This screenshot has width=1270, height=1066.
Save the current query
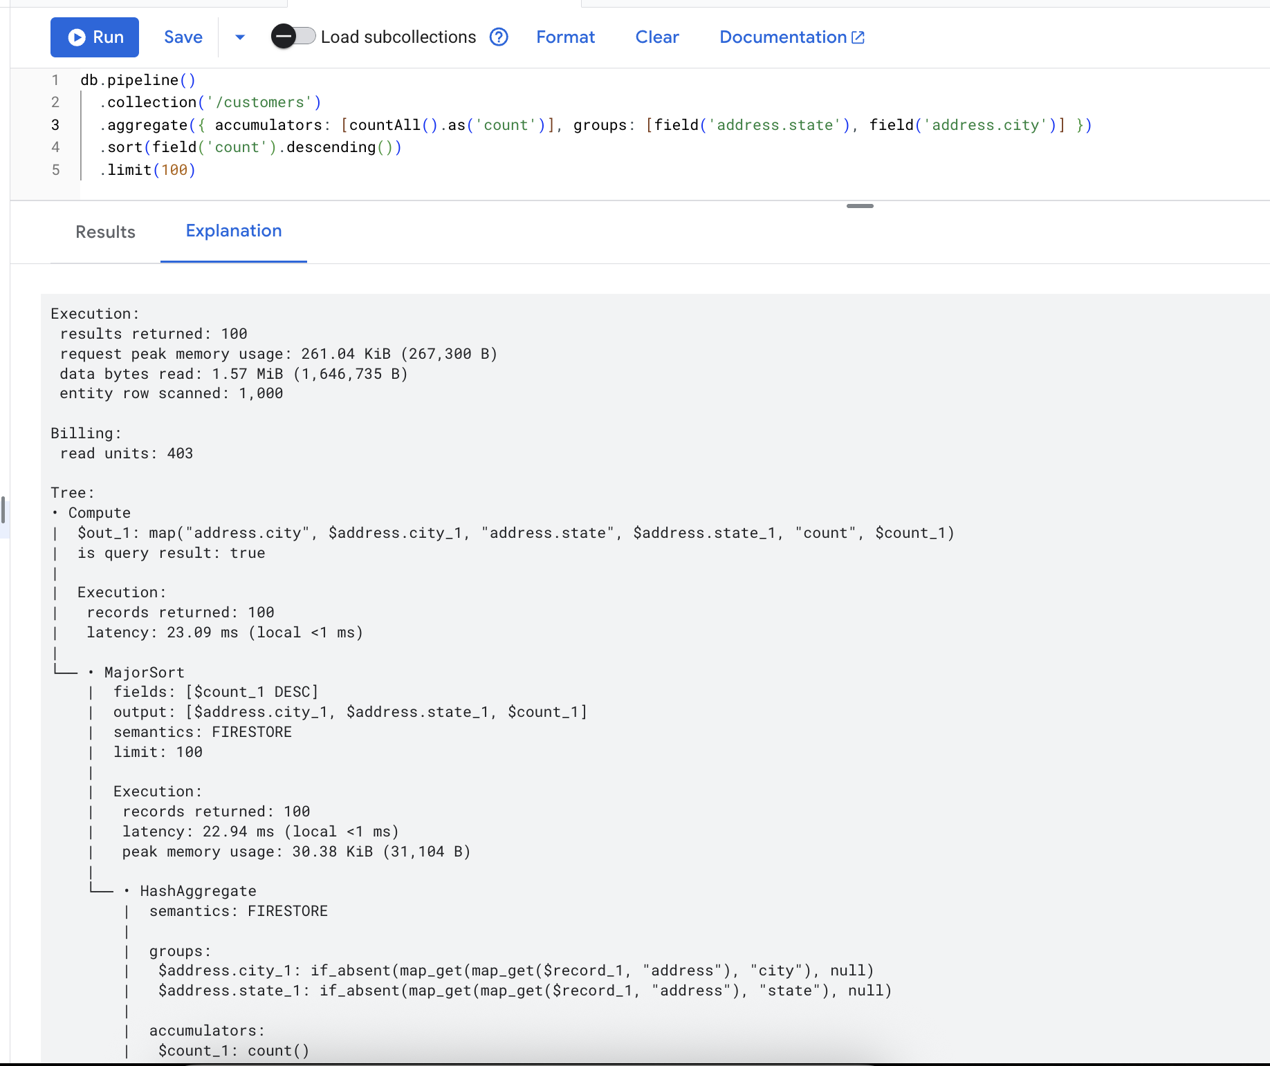pos(182,37)
